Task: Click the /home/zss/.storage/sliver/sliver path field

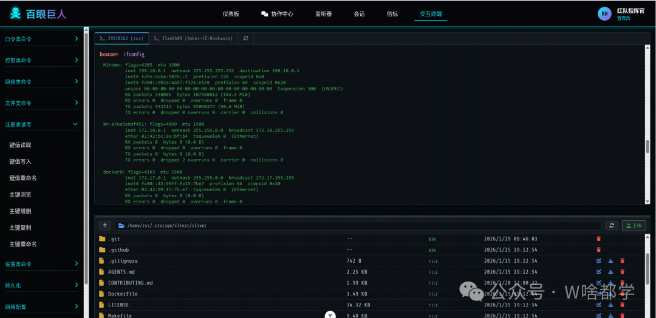Action: [x=358, y=226]
